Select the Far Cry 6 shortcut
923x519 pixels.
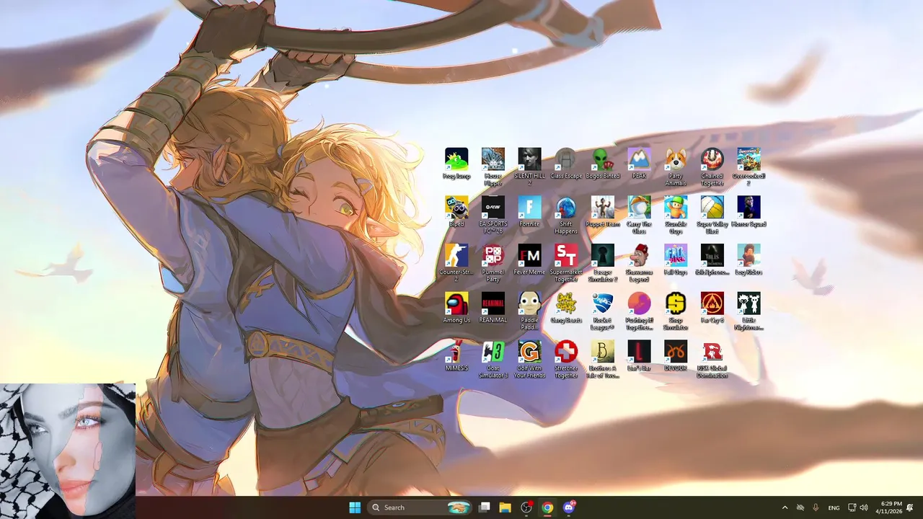[x=712, y=308]
